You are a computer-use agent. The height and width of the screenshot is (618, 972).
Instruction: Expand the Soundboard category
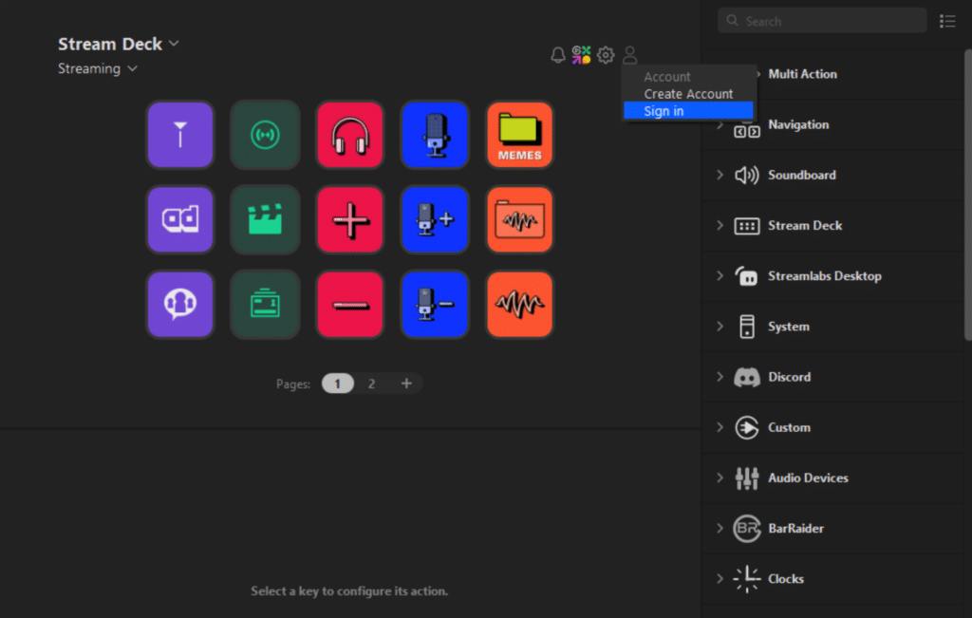point(720,176)
